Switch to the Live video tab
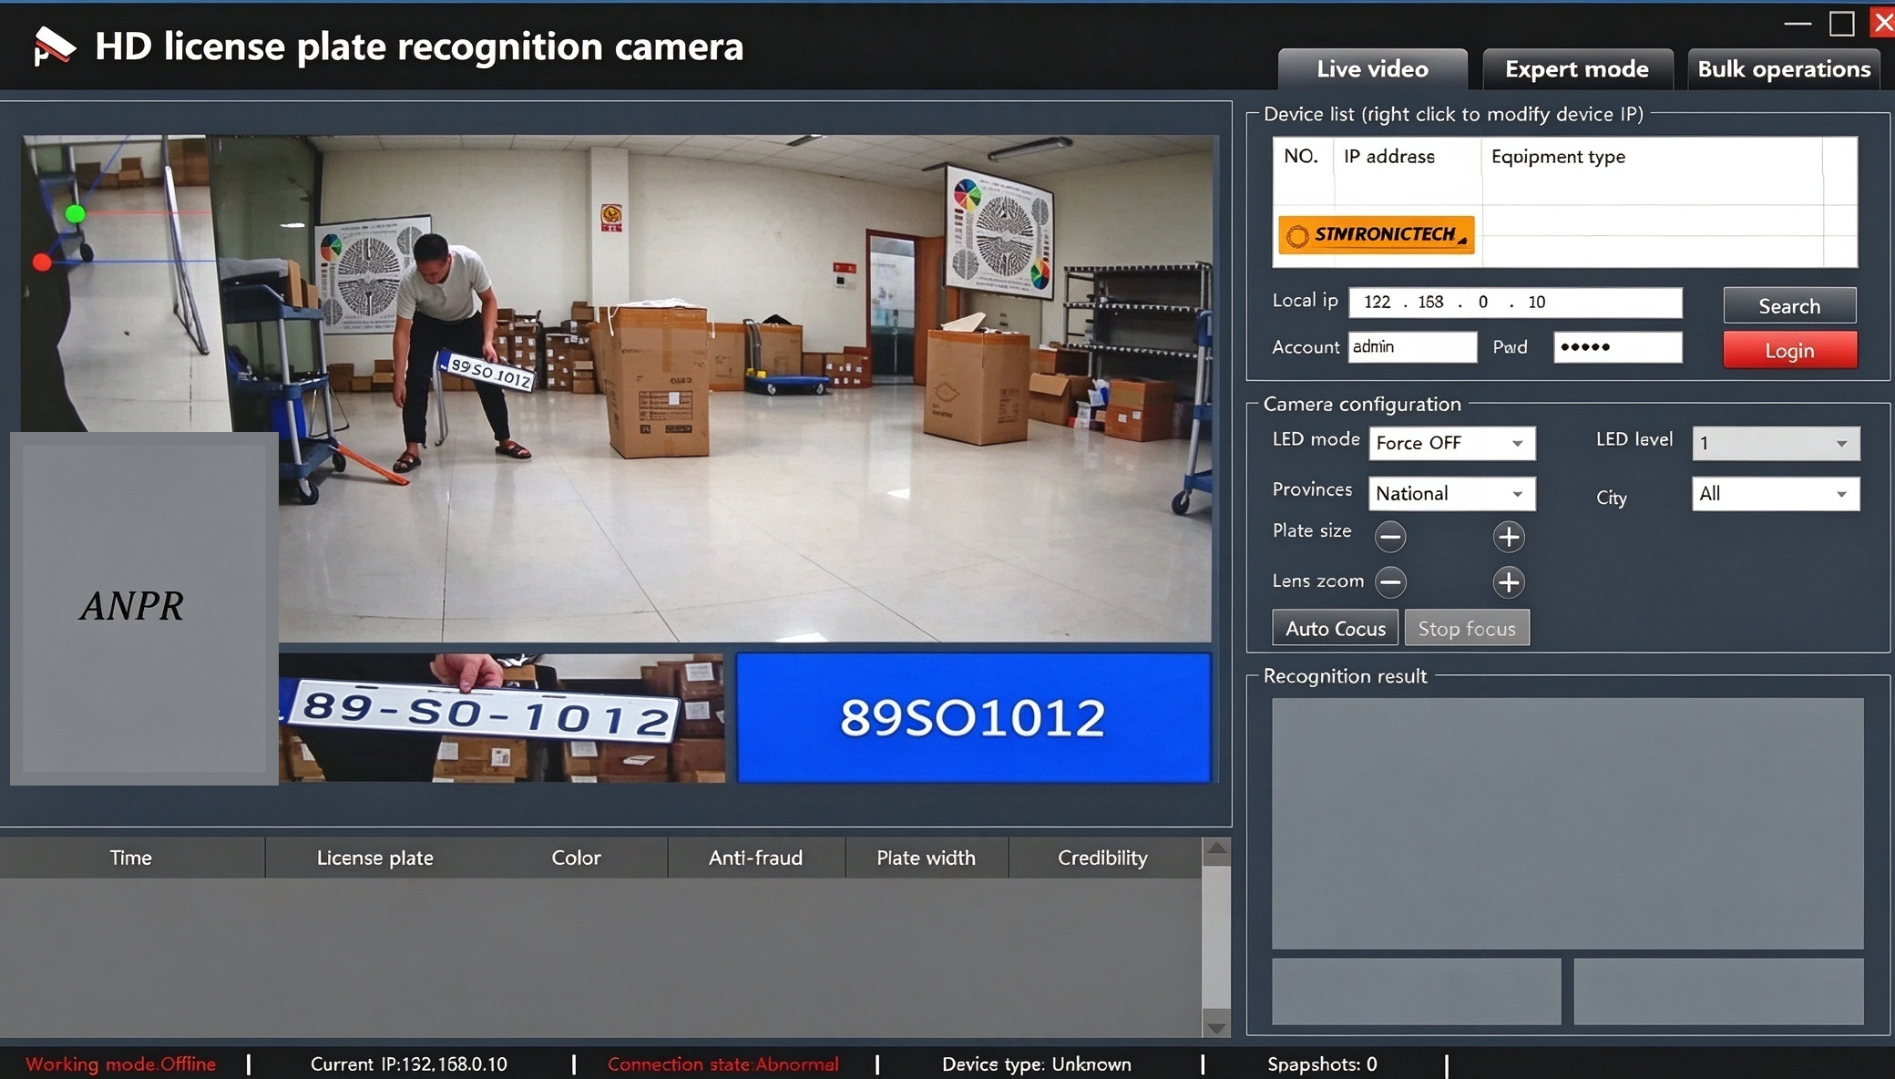The width and height of the screenshot is (1895, 1079). click(x=1372, y=69)
